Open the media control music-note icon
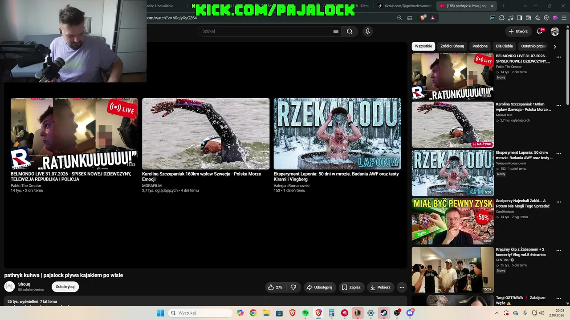 pyautogui.click(x=511, y=18)
